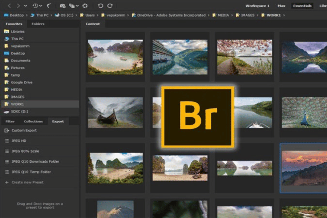Click the boomerang return icon
Image resolution: width=327 pixels, height=218 pixels.
(49, 6)
